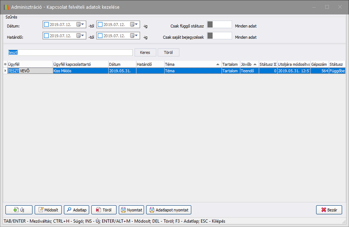Enable the Dátum start date checkbox
This screenshot has width=349, height=227.
[x=47, y=24]
